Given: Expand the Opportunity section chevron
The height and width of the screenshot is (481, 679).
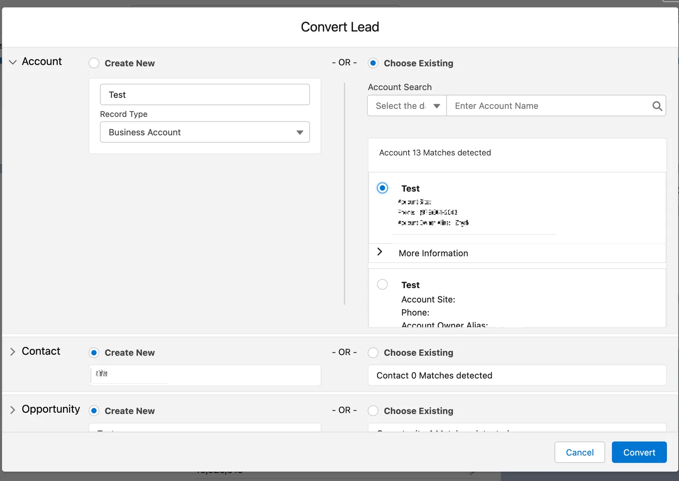Looking at the screenshot, I should (x=13, y=410).
